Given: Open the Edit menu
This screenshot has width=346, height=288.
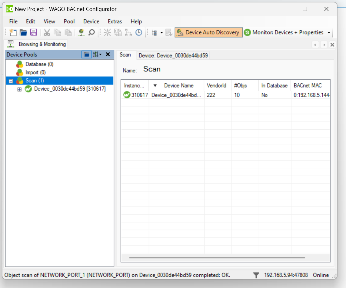Looking at the screenshot, I should pos(31,22).
